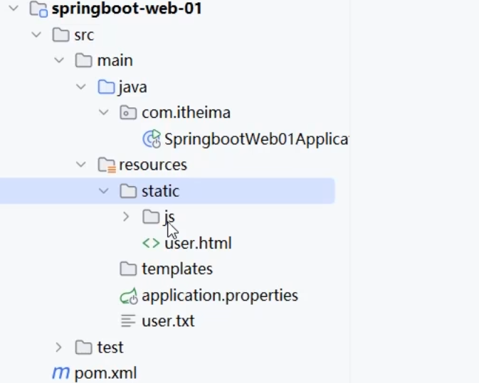Screen dimensions: 479x383
Task: Click the Maven icon beside pom.xml
Action: pyautogui.click(x=60, y=373)
